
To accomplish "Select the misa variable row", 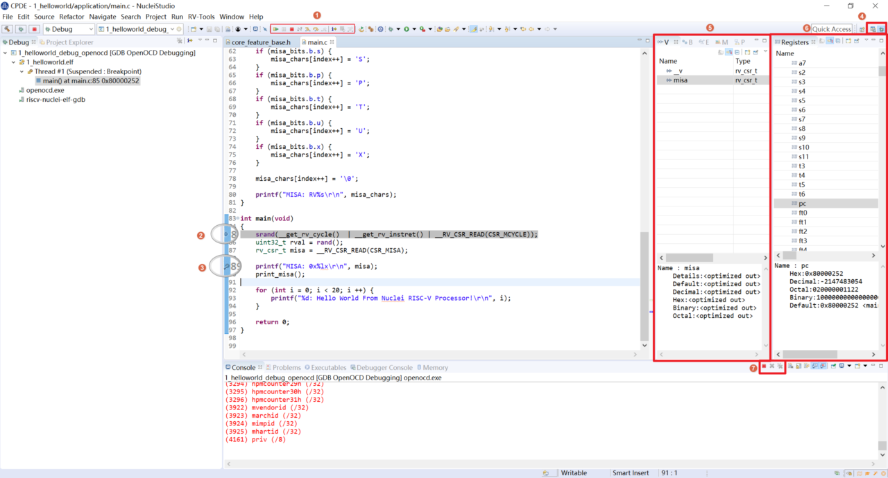I will pos(712,80).
